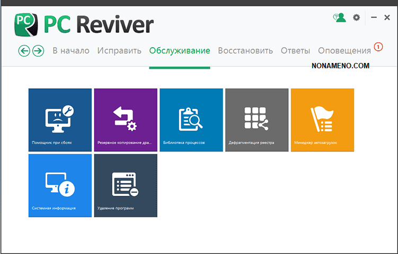Minimize the PC Reviver window

[373, 18]
